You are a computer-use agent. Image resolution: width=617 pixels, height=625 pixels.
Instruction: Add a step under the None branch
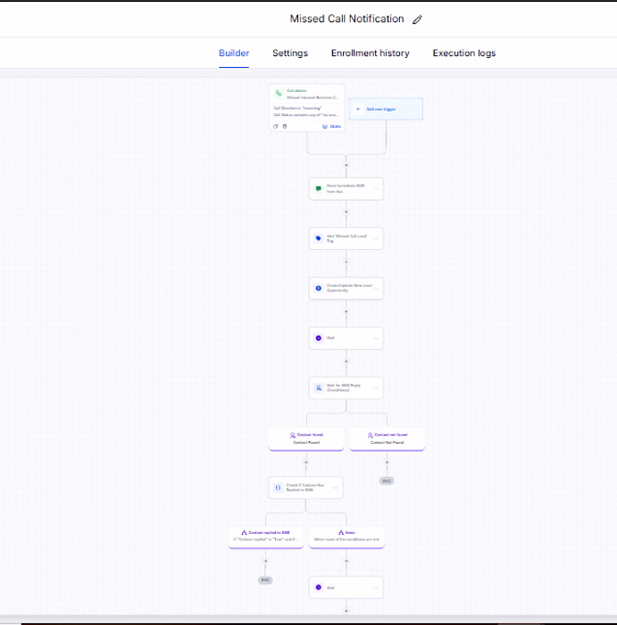pos(346,561)
